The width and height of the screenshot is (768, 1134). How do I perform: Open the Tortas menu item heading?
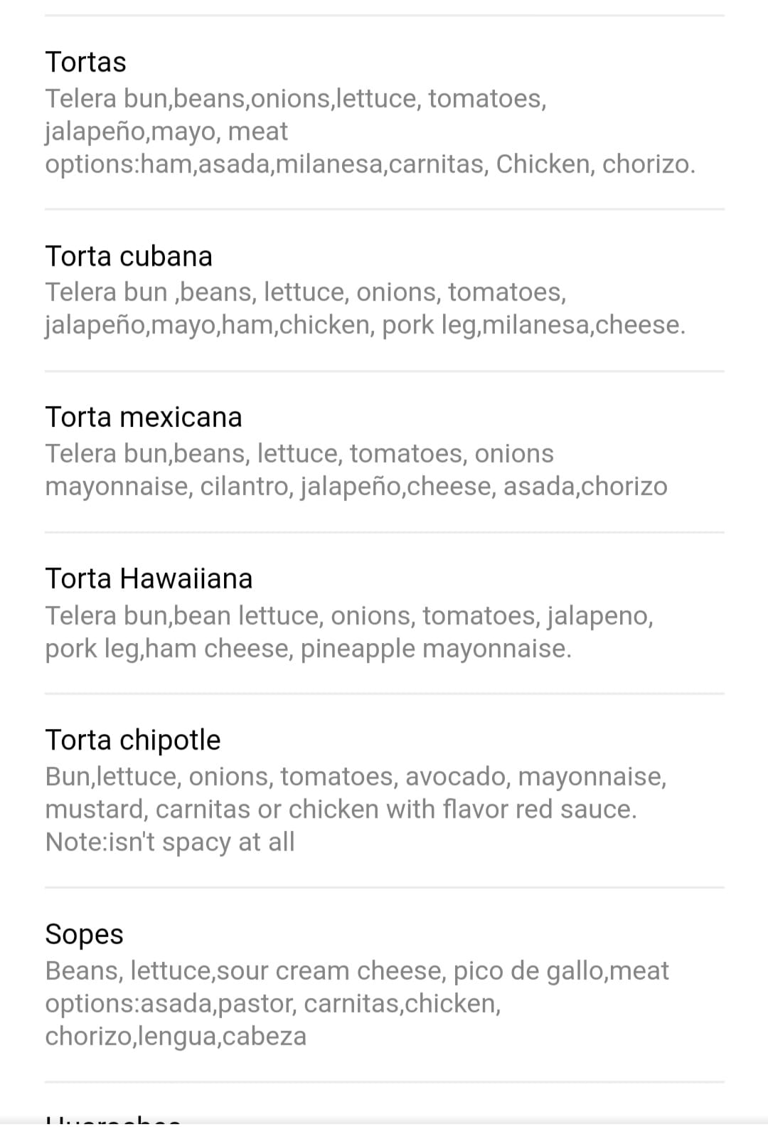tap(85, 62)
